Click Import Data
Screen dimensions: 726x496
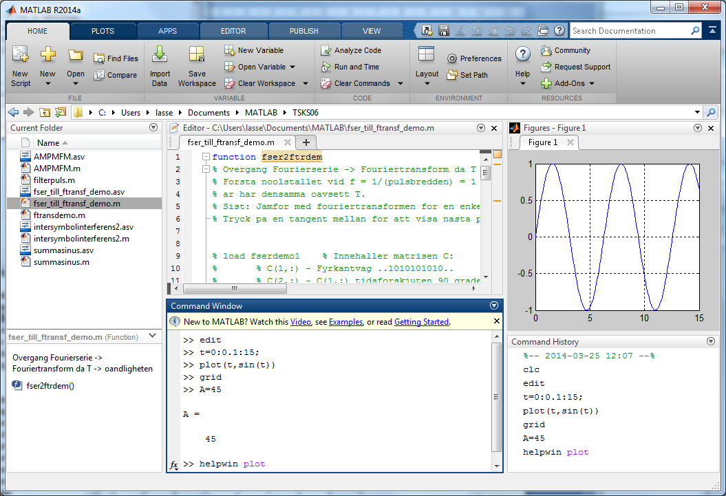(x=160, y=66)
